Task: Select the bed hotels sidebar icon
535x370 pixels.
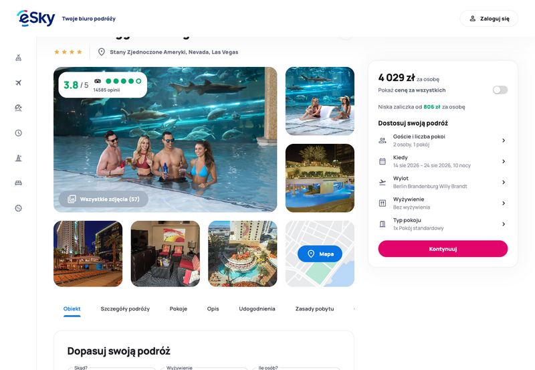Action: click(19, 183)
